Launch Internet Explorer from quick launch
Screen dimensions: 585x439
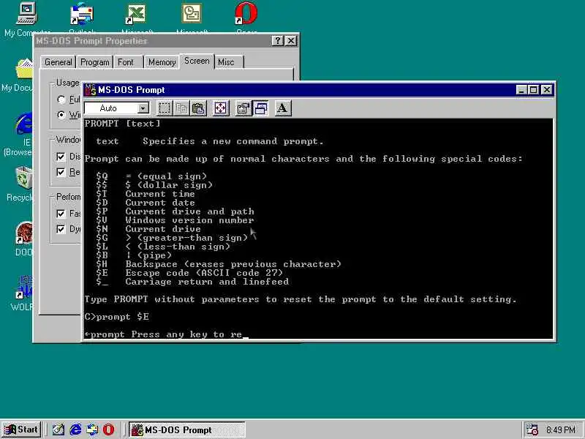click(75, 429)
